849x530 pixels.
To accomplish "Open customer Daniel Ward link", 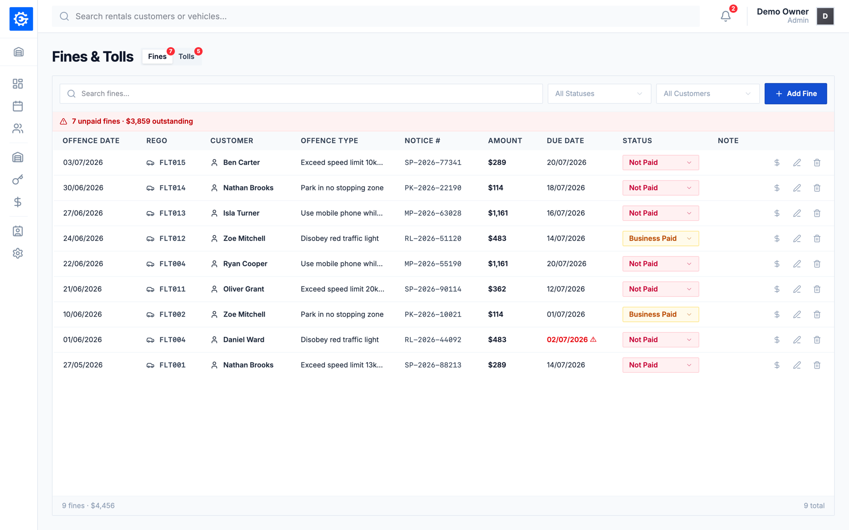I will pos(243,340).
